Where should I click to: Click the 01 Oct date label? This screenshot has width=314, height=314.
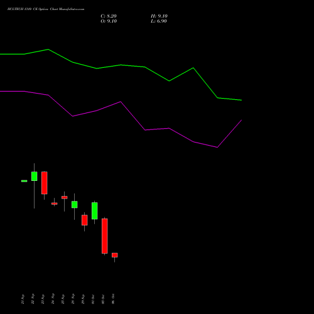click(x=93, y=299)
